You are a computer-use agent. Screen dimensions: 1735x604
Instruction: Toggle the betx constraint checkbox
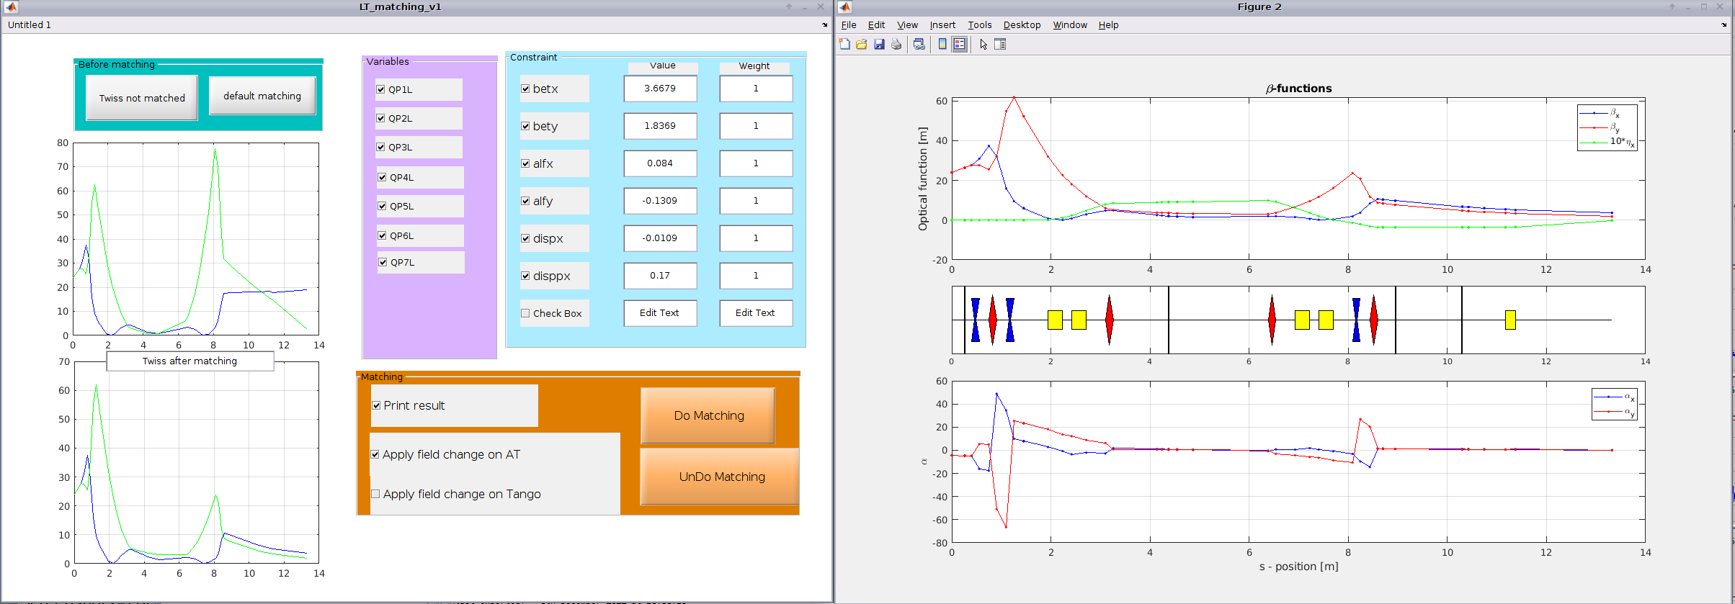pos(525,89)
